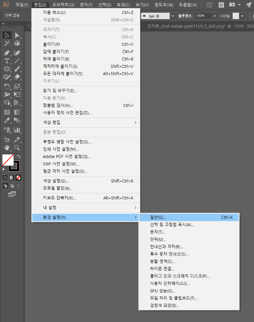Open the graphic style dropdown arrow
The height and width of the screenshot is (322, 254).
point(242,16)
